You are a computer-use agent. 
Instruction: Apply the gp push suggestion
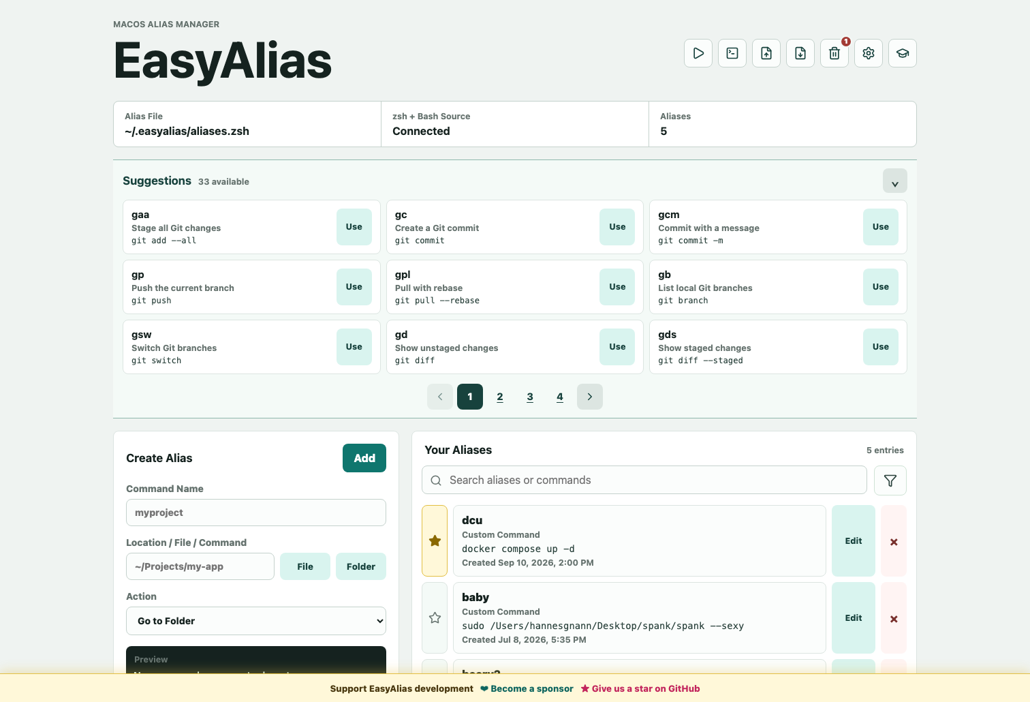click(x=354, y=287)
